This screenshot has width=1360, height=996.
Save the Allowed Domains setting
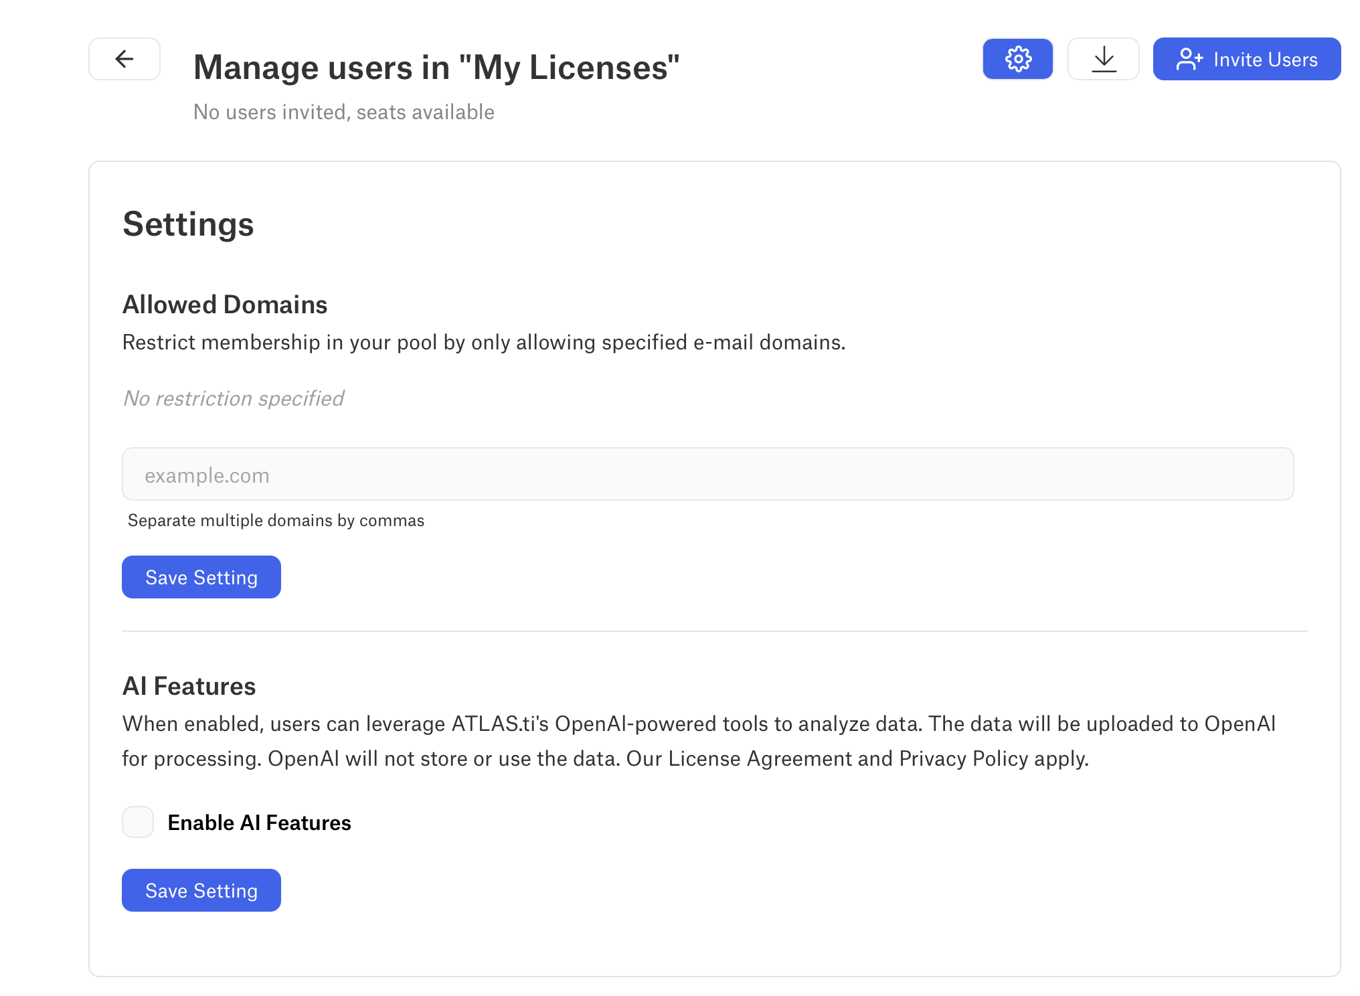(x=201, y=577)
